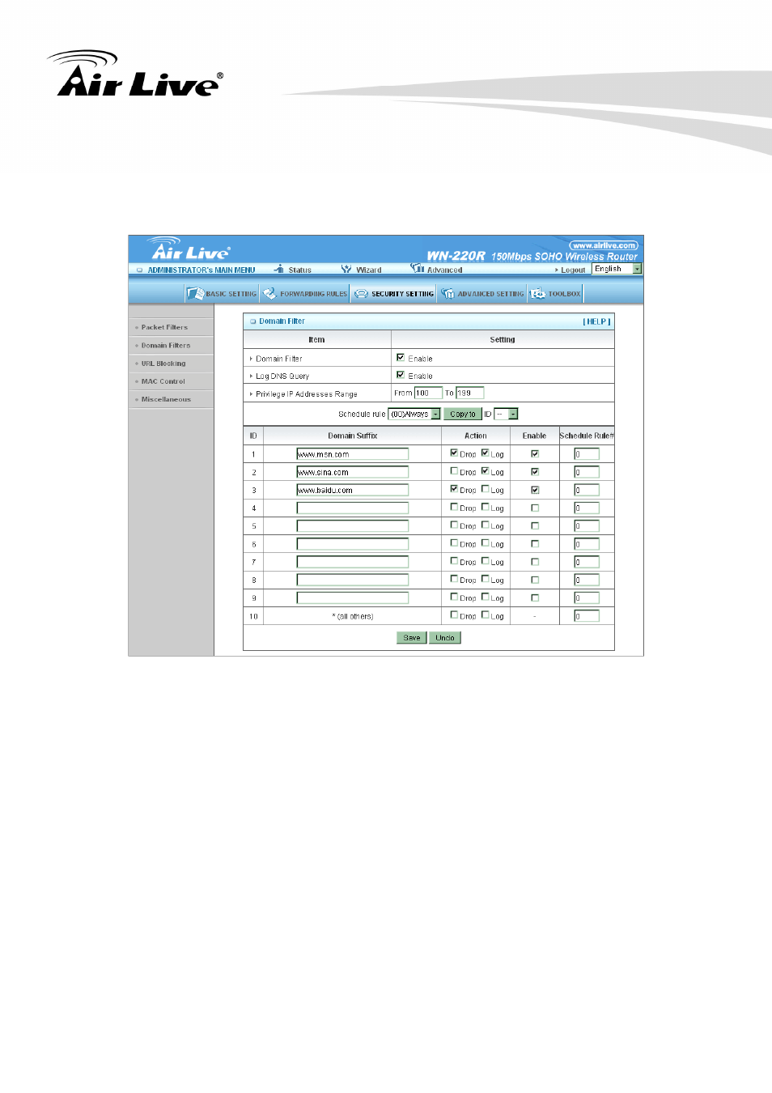
Task: Click the Log DNS Query label
Action: [282, 376]
